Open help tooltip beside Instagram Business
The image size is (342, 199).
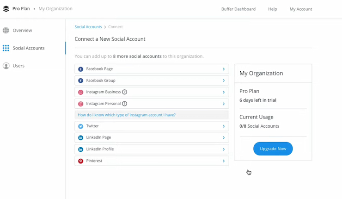click(124, 92)
